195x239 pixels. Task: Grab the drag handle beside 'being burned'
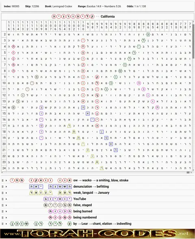click(x=2, y=211)
